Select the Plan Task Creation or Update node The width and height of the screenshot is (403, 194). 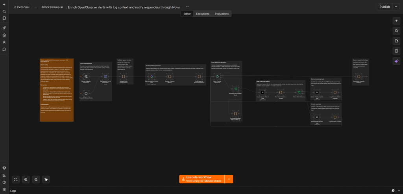click(x=281, y=92)
